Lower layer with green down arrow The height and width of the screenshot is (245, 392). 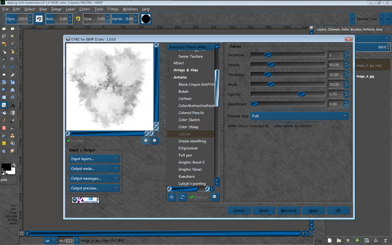tap(357, 240)
